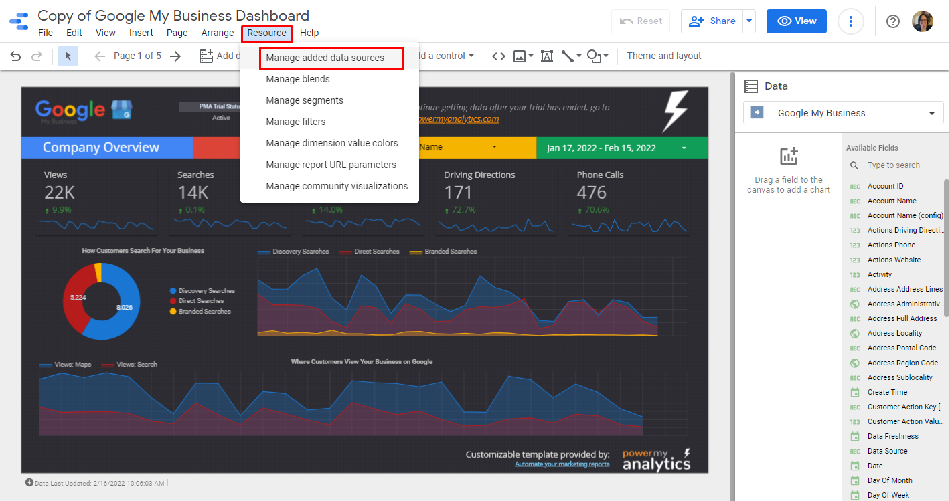The image size is (950, 501).
Task: Select the selection mode cursor tool
Action: pyautogui.click(x=68, y=56)
